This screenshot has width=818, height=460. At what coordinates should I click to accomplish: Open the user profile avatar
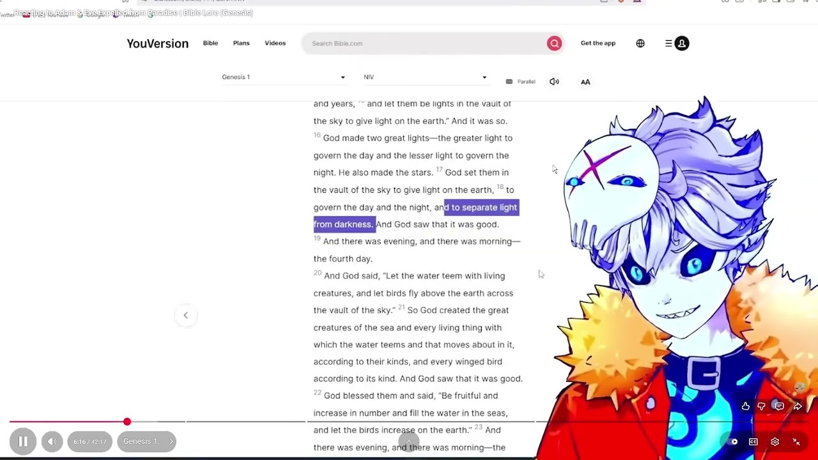point(682,43)
